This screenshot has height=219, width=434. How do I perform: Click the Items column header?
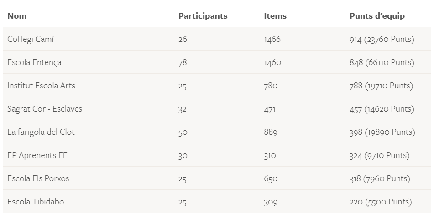275,16
